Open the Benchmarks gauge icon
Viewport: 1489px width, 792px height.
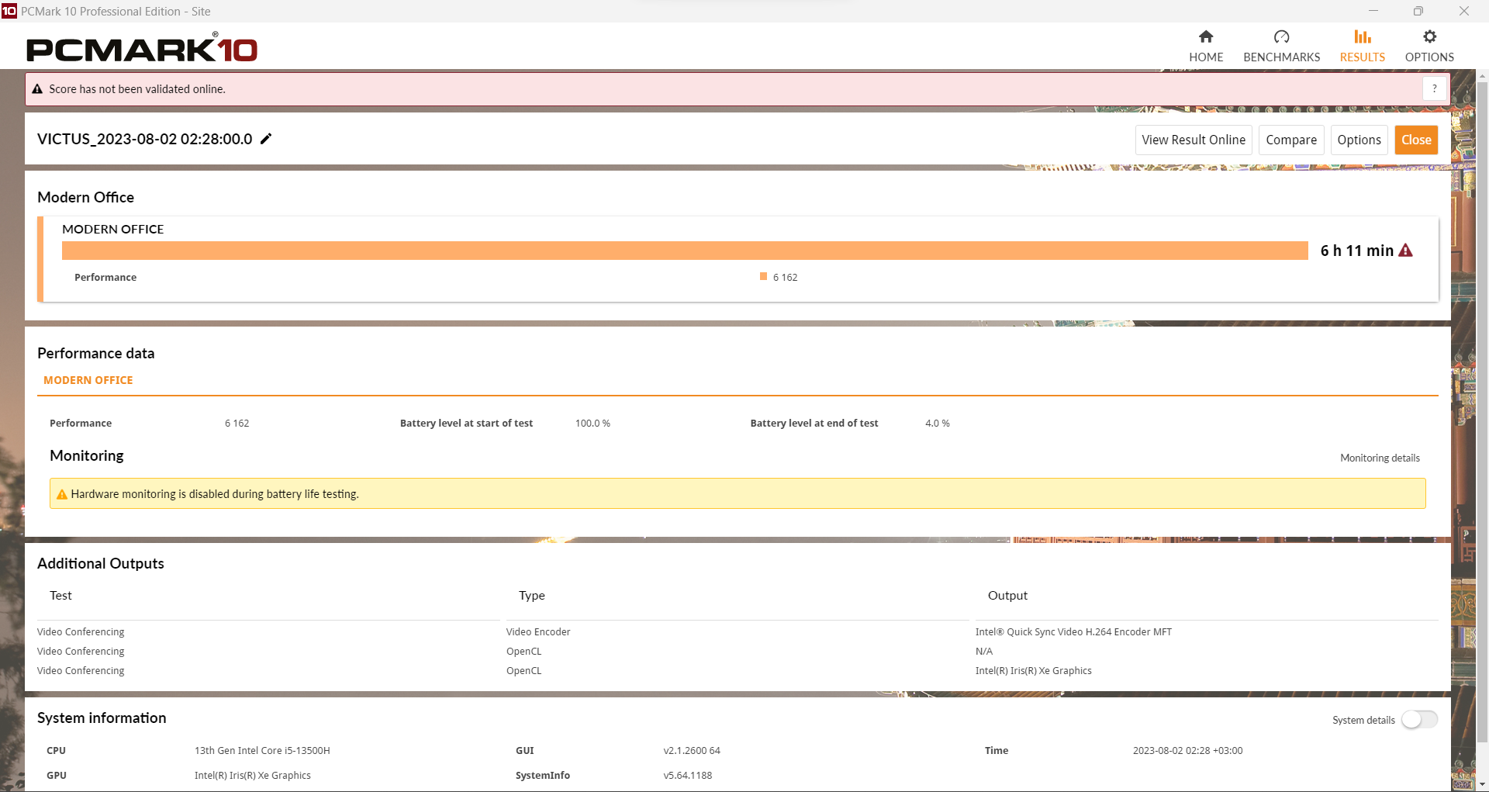1281,37
